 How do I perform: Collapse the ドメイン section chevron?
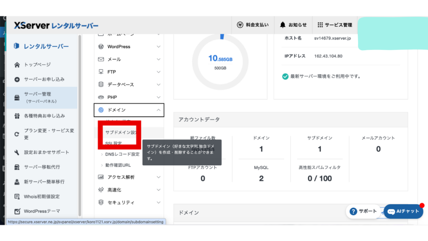(x=158, y=110)
